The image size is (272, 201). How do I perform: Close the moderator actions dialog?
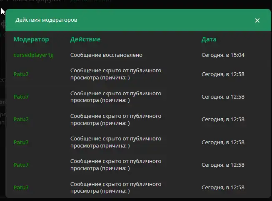coord(257,20)
